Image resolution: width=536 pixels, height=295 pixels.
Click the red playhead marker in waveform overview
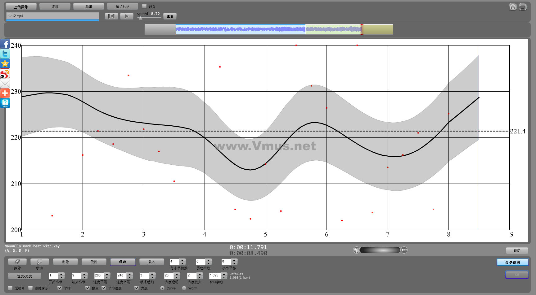click(362, 29)
